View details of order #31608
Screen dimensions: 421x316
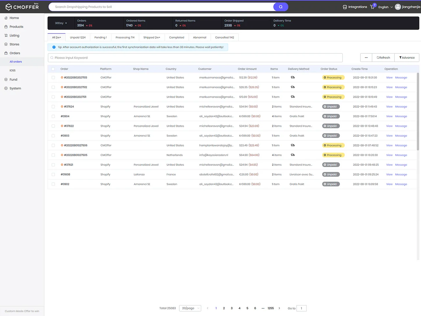click(x=389, y=174)
